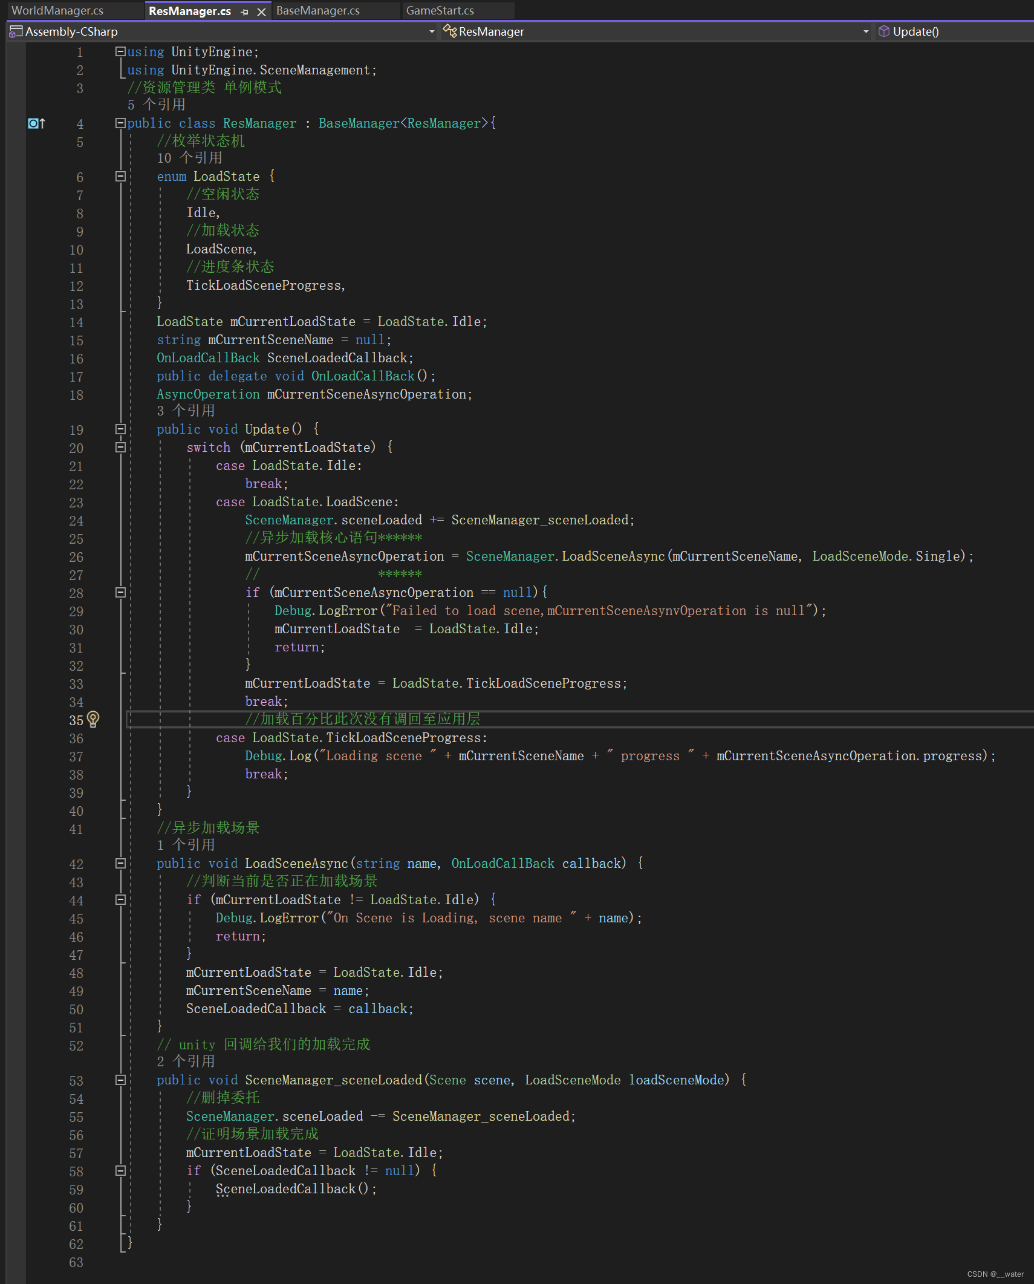
Task: Open the ResManager type dropdown in the navigation bar
Action: pos(866,31)
